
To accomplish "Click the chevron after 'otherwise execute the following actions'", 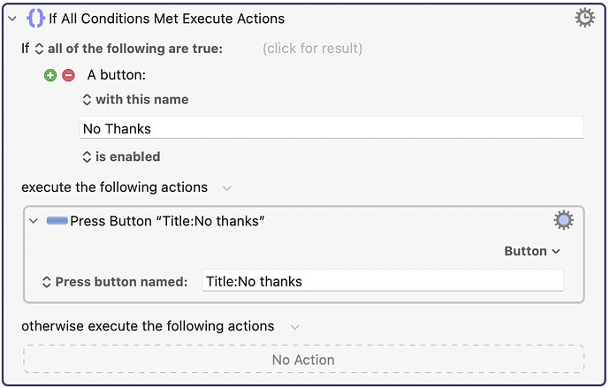I will 294,327.
